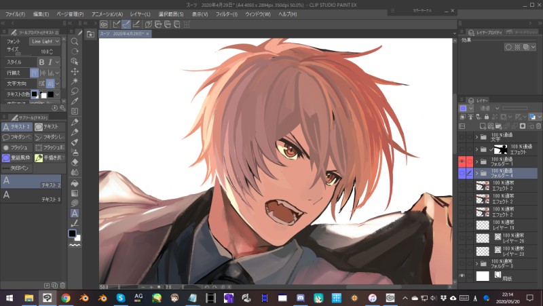
Task: Open the ウィンドウ(W) menu
Action: [258, 14]
